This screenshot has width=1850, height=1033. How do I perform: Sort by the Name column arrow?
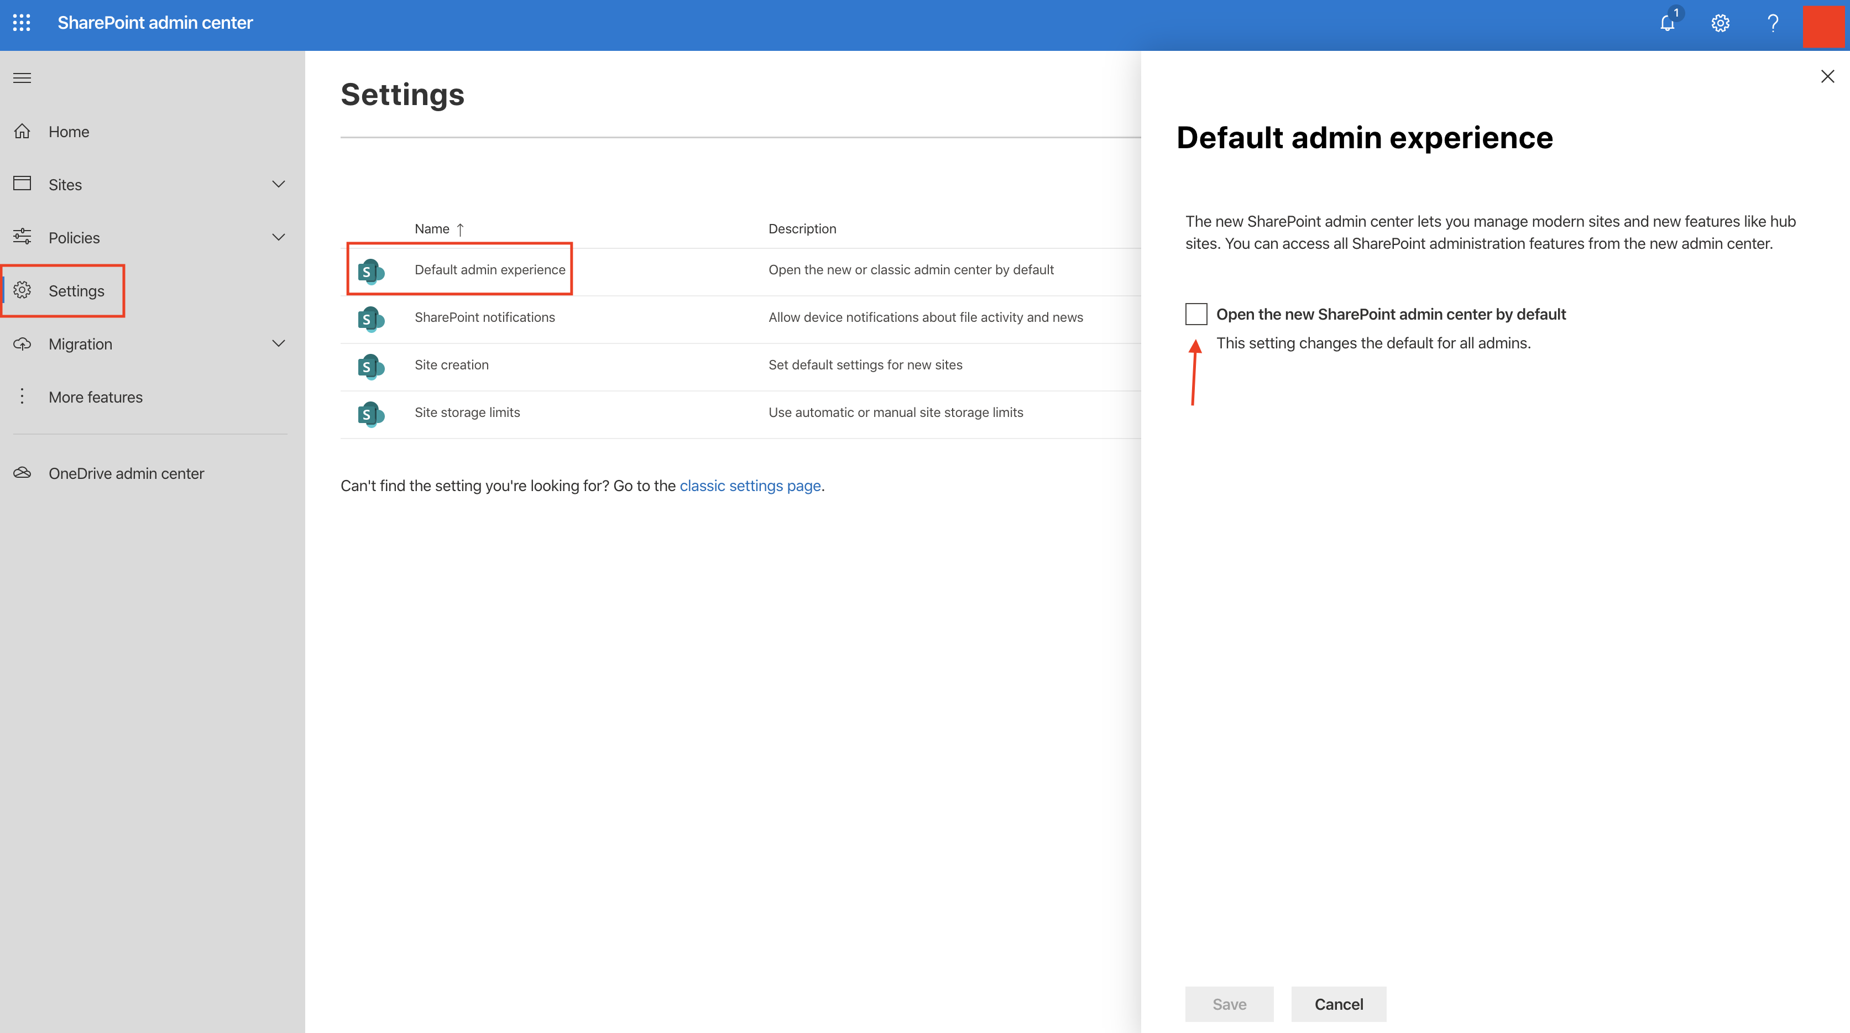pos(461,229)
